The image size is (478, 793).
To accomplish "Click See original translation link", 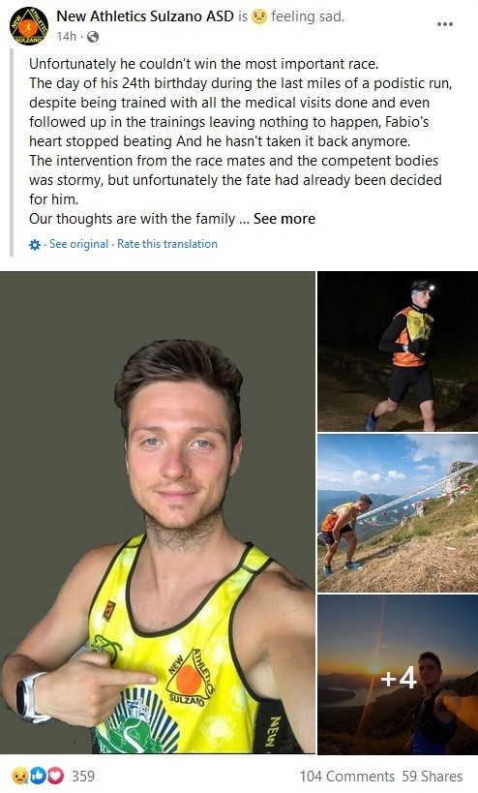I will pyautogui.click(x=78, y=244).
